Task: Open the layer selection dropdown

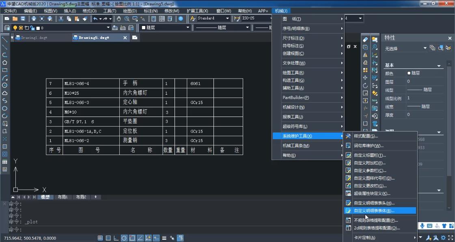Action: (108, 28)
